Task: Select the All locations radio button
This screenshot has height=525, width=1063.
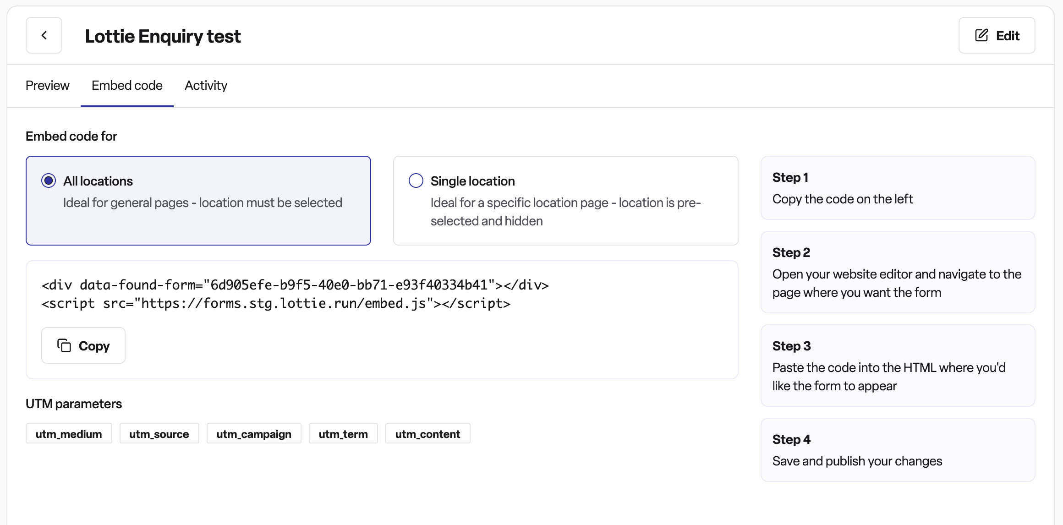Action: tap(49, 180)
